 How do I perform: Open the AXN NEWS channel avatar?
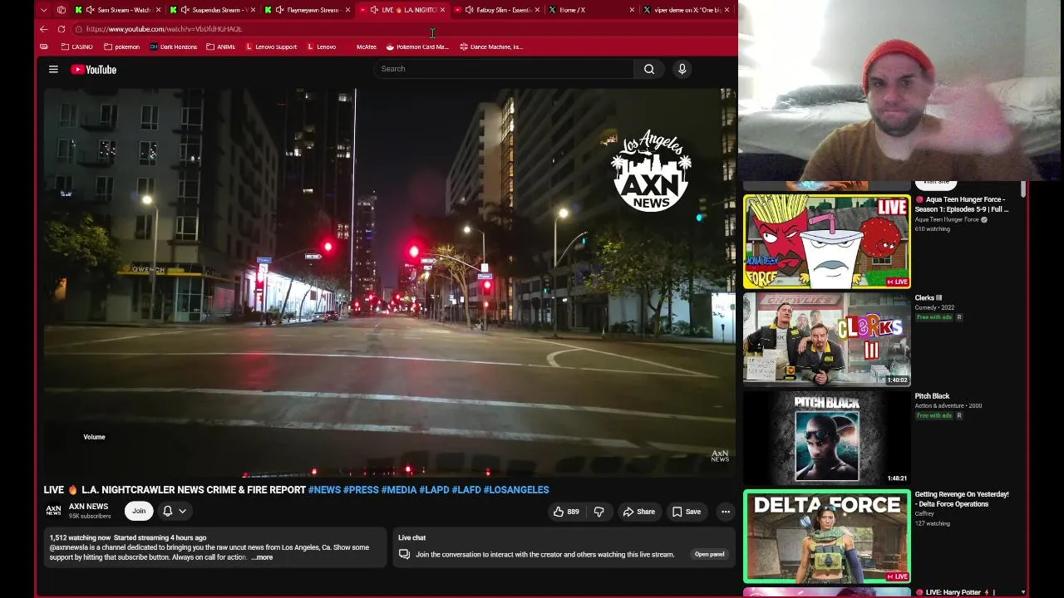(53, 511)
